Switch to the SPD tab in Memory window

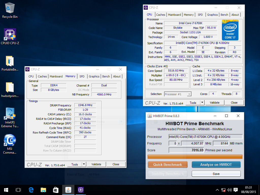pyautogui.click(x=82, y=76)
